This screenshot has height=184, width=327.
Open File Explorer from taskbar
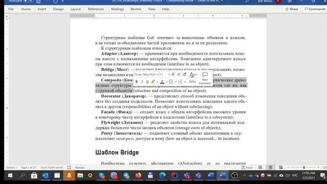pyautogui.click(x=80, y=175)
